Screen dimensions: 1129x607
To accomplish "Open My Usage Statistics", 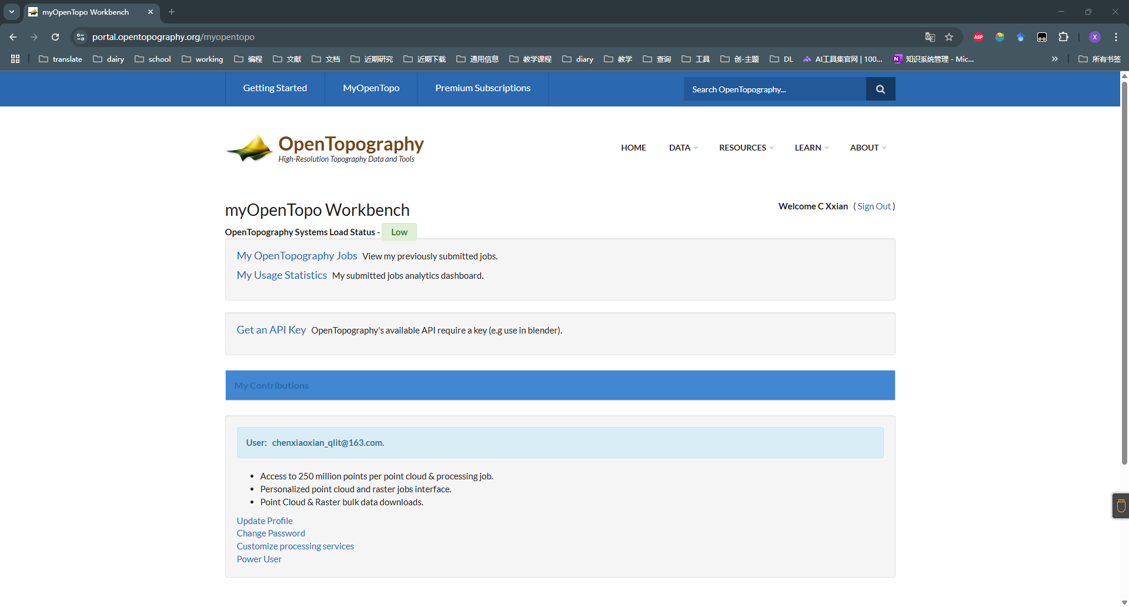I will [x=282, y=275].
